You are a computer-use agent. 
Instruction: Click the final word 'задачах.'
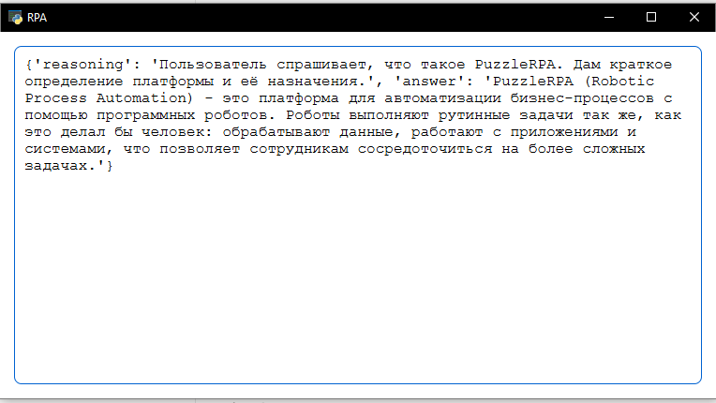click(x=60, y=166)
